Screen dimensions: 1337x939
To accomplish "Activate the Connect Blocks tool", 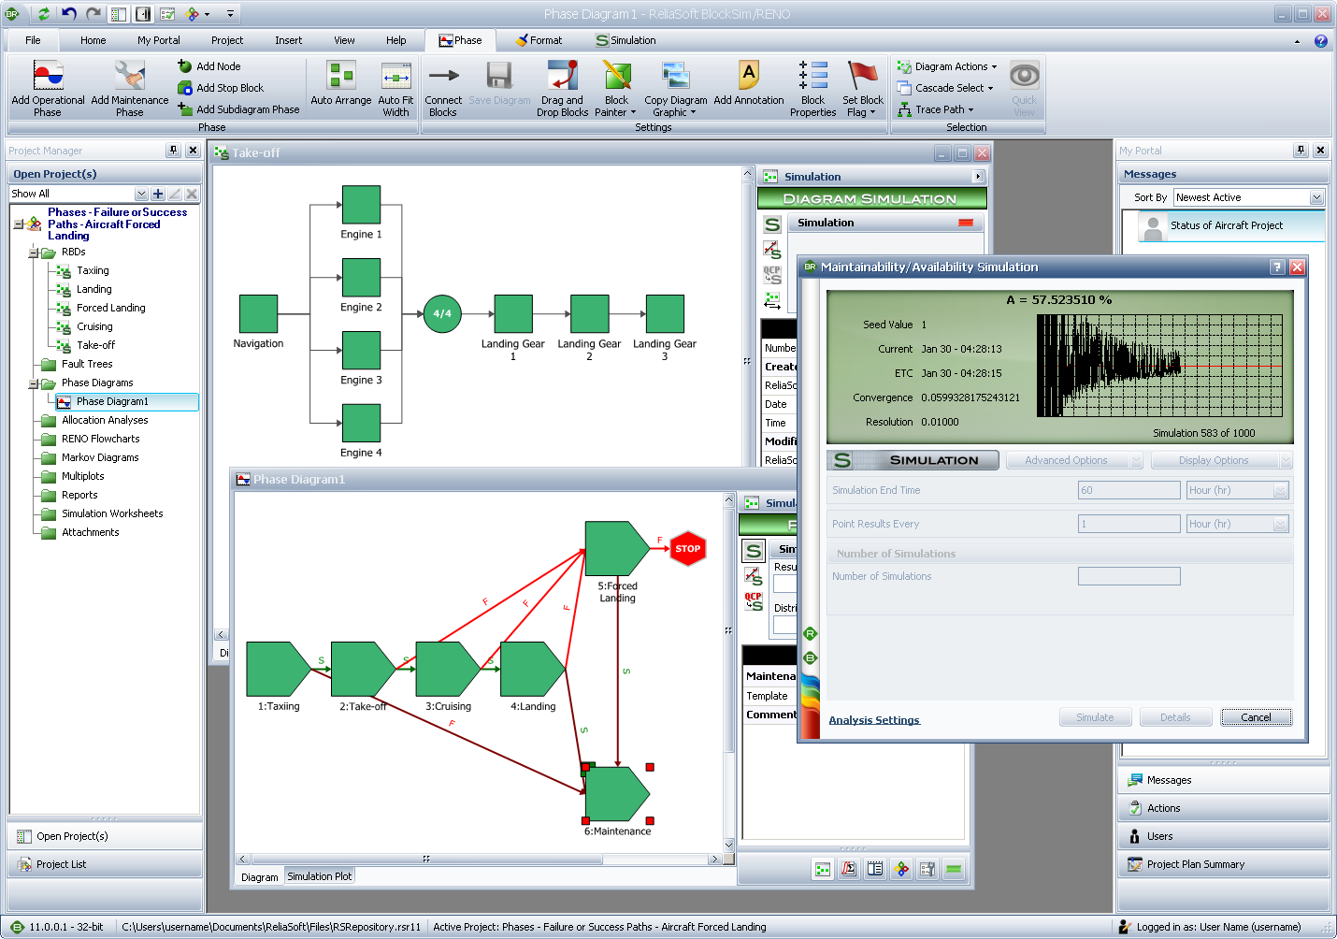I will click(x=443, y=88).
